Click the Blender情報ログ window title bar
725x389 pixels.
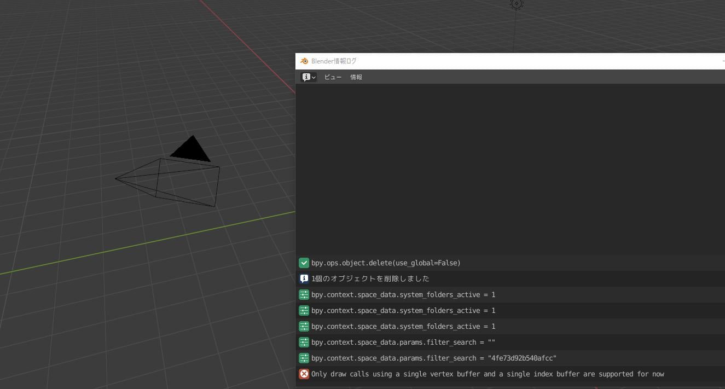coord(510,61)
